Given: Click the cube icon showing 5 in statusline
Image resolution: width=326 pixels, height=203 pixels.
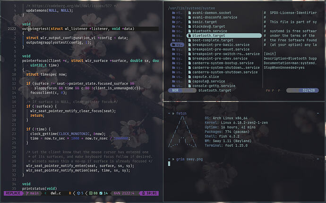Looking at the screenshot, I should tap(78, 193).
